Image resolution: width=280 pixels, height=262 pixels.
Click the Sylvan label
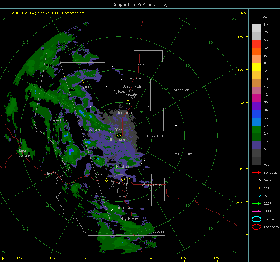(119, 92)
